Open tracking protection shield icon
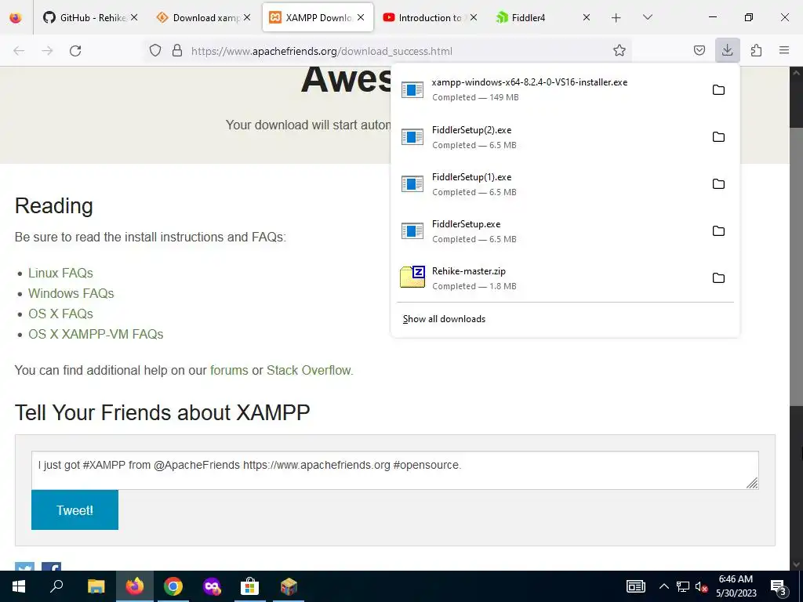The height and width of the screenshot is (602, 803). tap(155, 51)
